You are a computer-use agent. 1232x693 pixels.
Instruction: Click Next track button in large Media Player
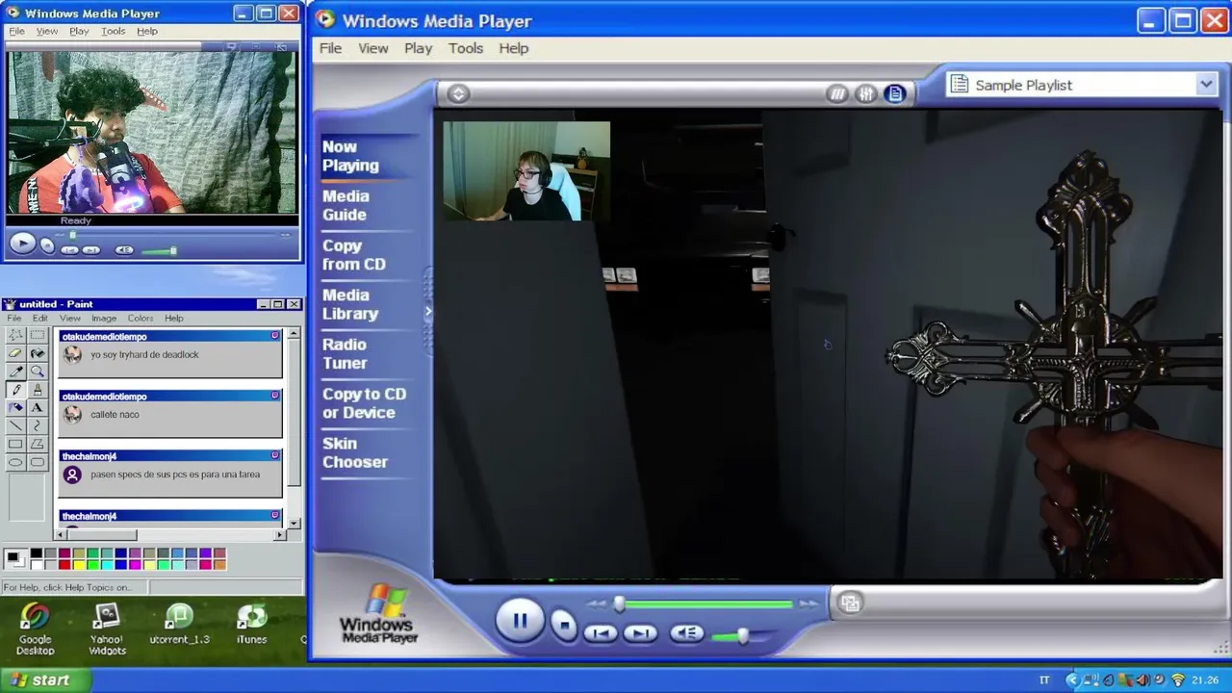[x=640, y=632]
